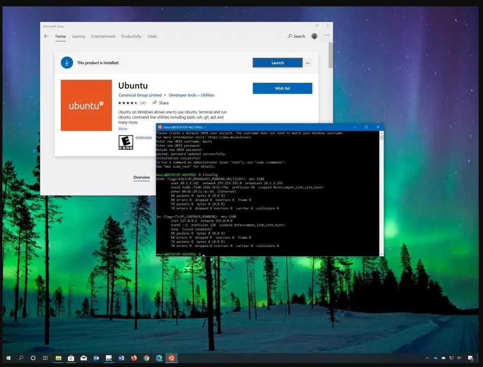Switch to the Ubuntu taskbar icon

tap(172, 358)
